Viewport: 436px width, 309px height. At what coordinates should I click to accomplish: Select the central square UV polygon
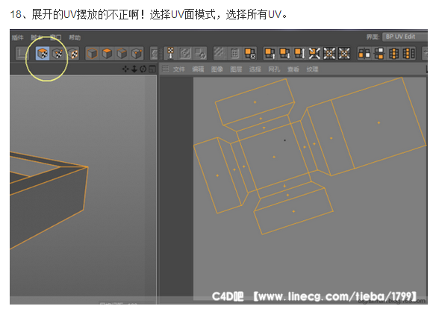tap(274, 157)
